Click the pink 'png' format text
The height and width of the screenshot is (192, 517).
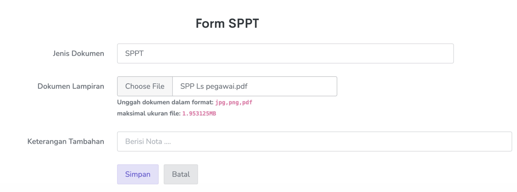[x=234, y=102]
